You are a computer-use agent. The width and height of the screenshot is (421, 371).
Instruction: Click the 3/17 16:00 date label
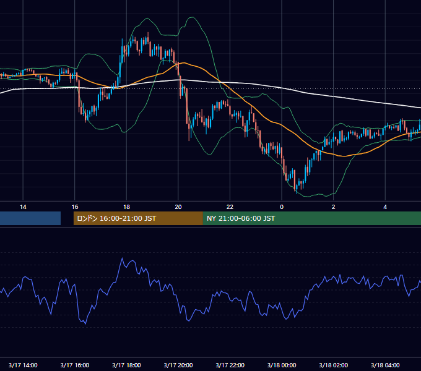coord(75,365)
